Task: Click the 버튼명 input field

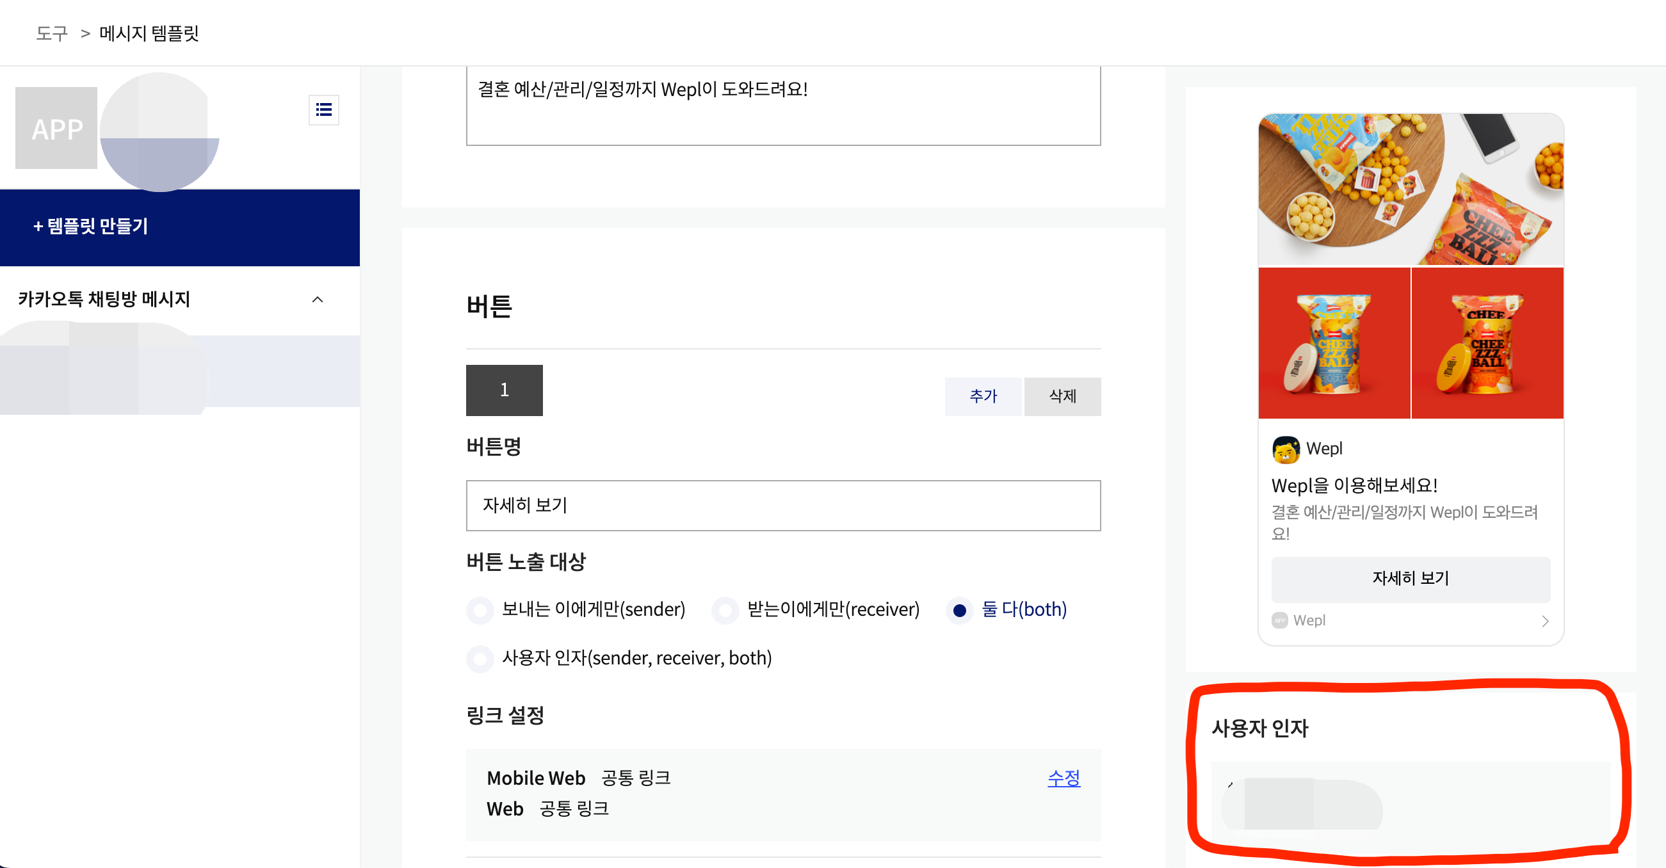Action: point(782,505)
